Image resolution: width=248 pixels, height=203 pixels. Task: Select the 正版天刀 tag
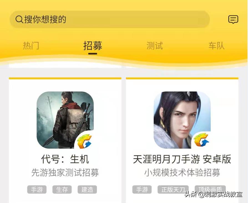point(173,190)
